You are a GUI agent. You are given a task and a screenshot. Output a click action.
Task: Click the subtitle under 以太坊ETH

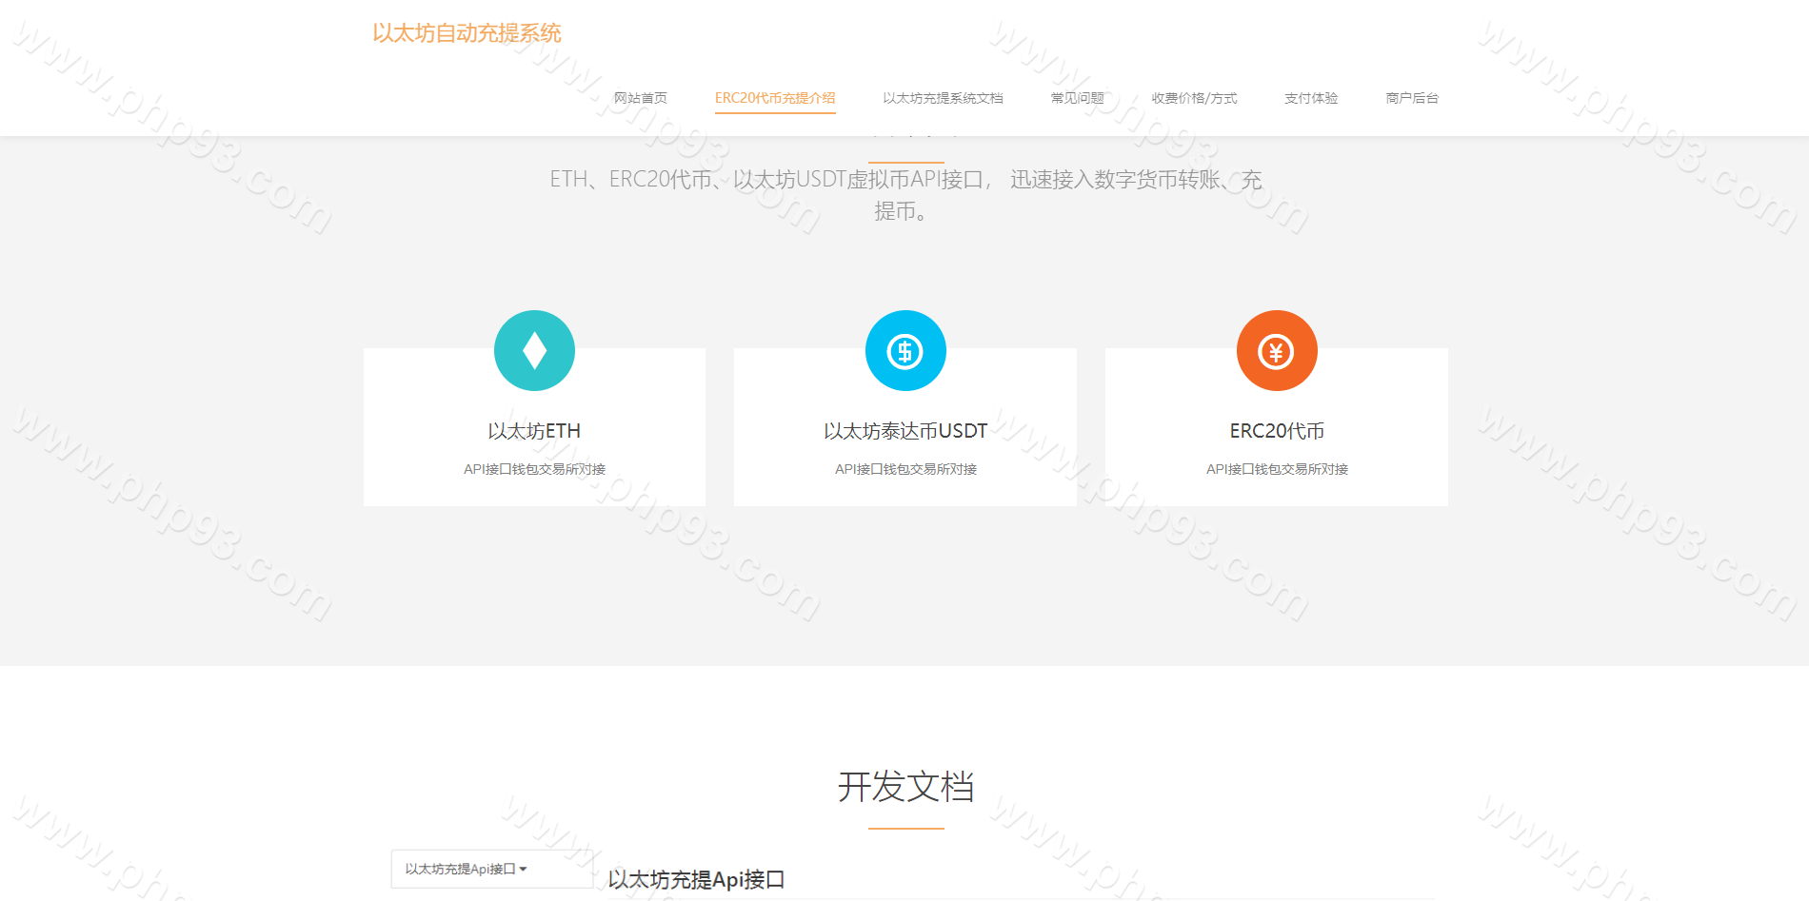[534, 469]
